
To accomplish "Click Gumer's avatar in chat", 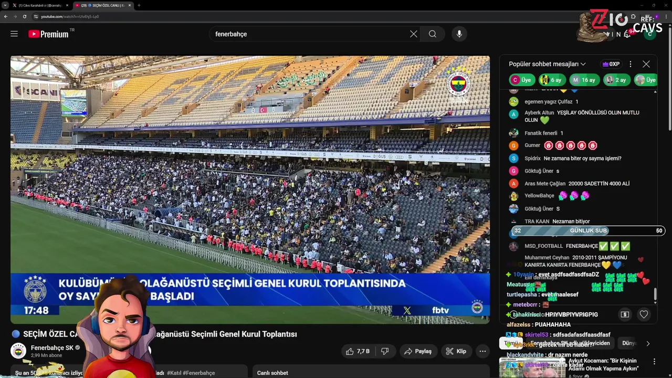I will pyautogui.click(x=514, y=145).
